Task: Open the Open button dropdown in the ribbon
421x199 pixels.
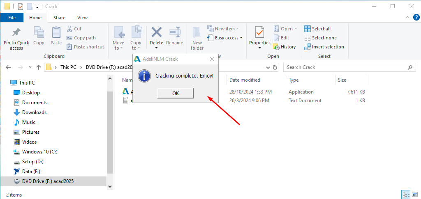Action: (x=296, y=29)
